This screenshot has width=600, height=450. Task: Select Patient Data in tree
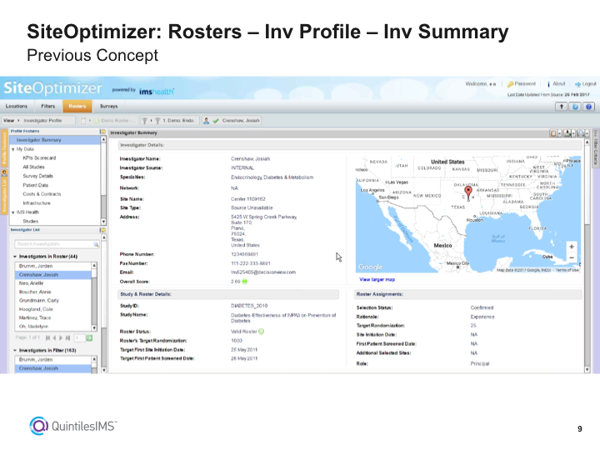coord(35,185)
